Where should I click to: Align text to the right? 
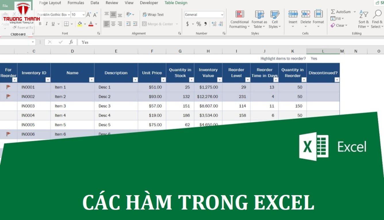coord(120,24)
